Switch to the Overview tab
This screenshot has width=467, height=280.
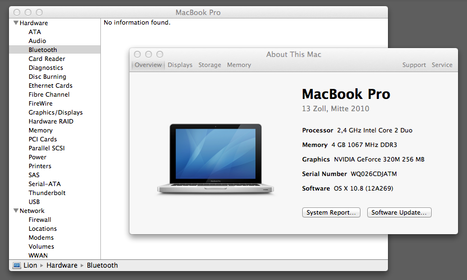click(x=148, y=65)
